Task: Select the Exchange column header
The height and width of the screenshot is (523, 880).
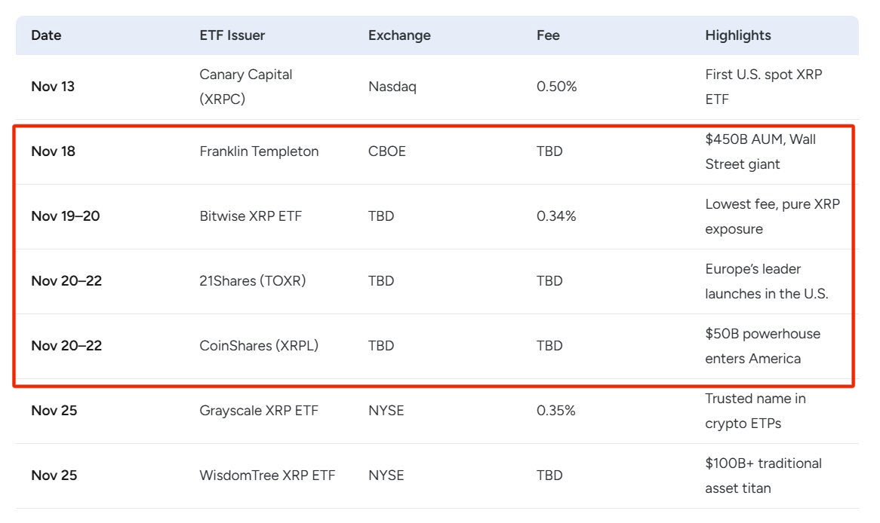Action: point(399,35)
